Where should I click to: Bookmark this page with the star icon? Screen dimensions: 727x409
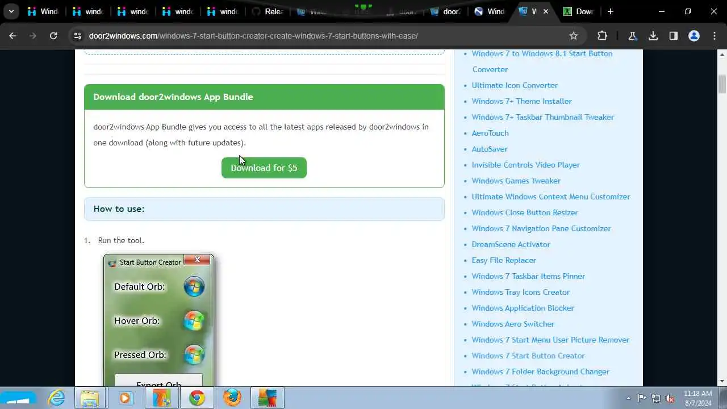pos(574,36)
